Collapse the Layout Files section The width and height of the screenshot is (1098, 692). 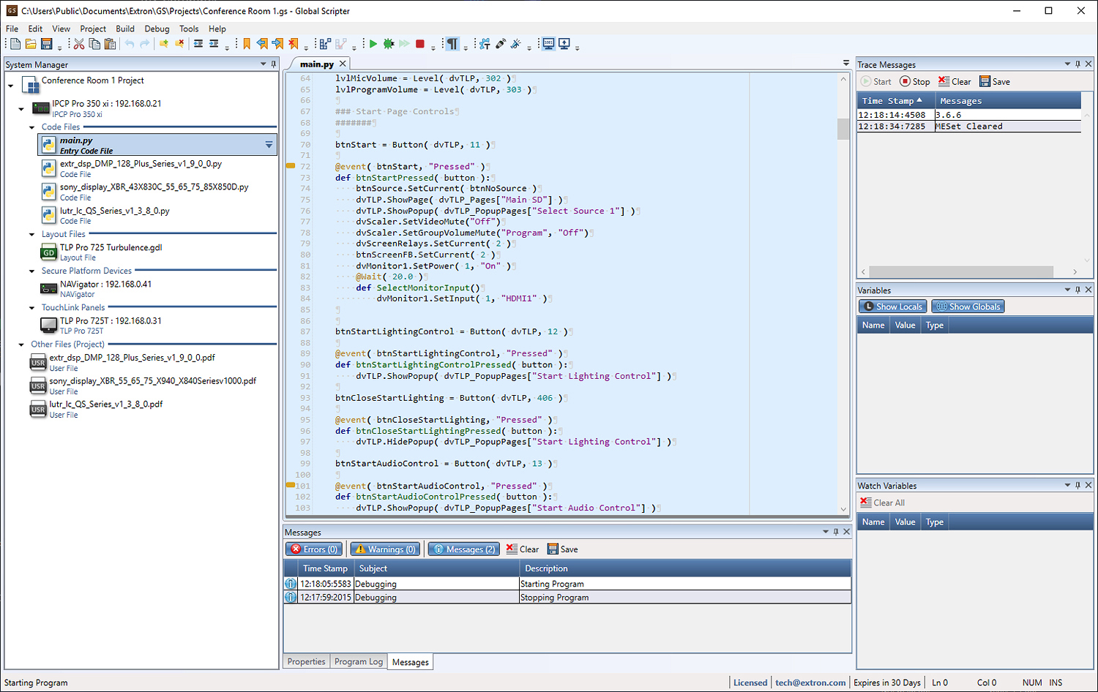(31, 235)
